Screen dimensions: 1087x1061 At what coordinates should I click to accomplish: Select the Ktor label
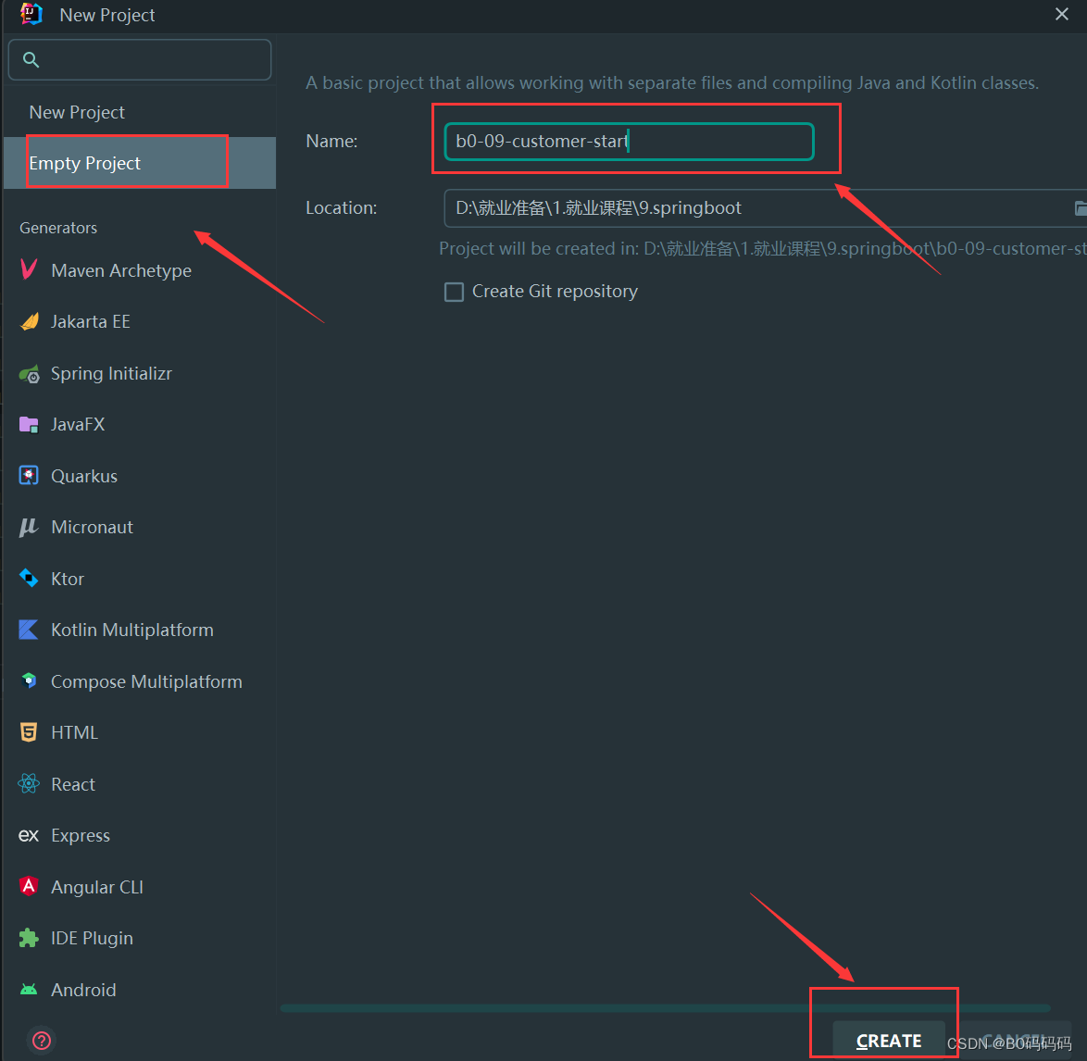coord(68,579)
